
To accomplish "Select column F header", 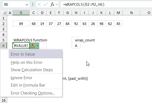I will pos(59,13).
